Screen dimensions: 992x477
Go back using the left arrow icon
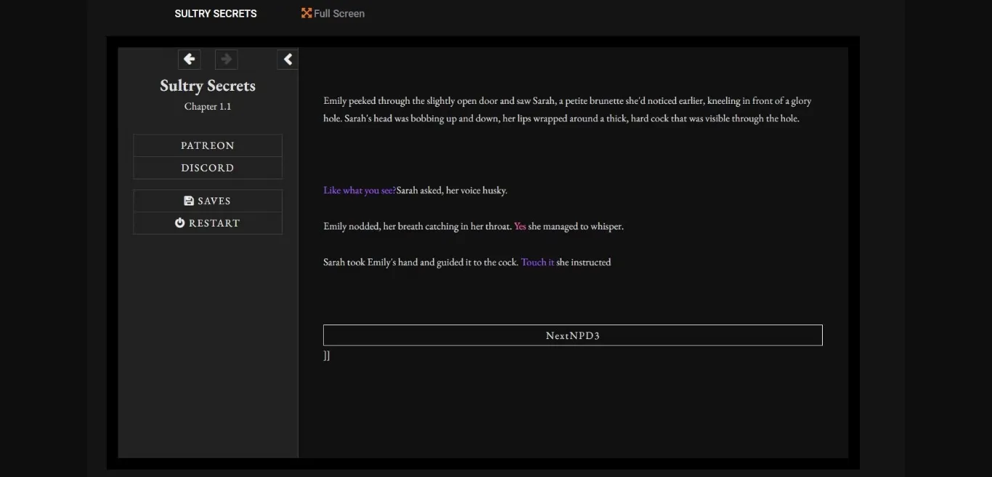point(189,59)
